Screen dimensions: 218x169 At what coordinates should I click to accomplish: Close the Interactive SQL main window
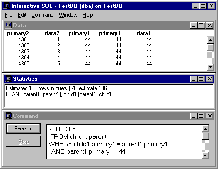tap(212, 6)
